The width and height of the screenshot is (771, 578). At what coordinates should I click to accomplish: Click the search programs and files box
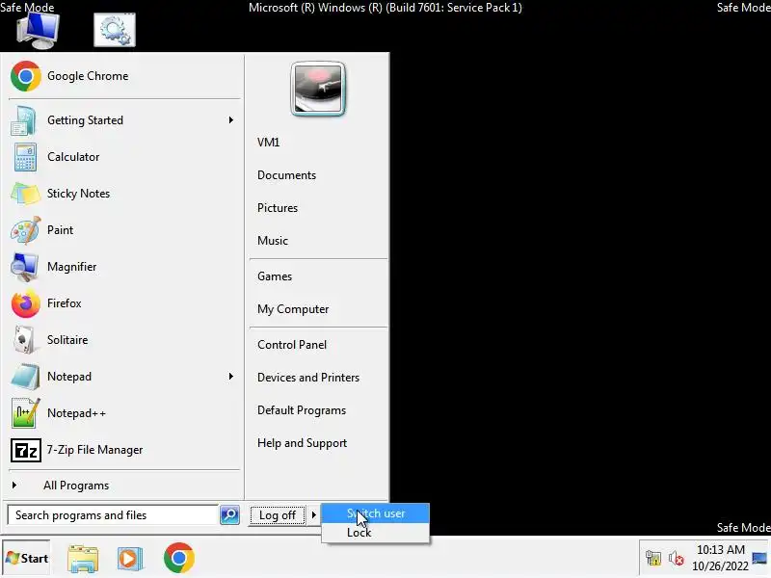point(113,515)
